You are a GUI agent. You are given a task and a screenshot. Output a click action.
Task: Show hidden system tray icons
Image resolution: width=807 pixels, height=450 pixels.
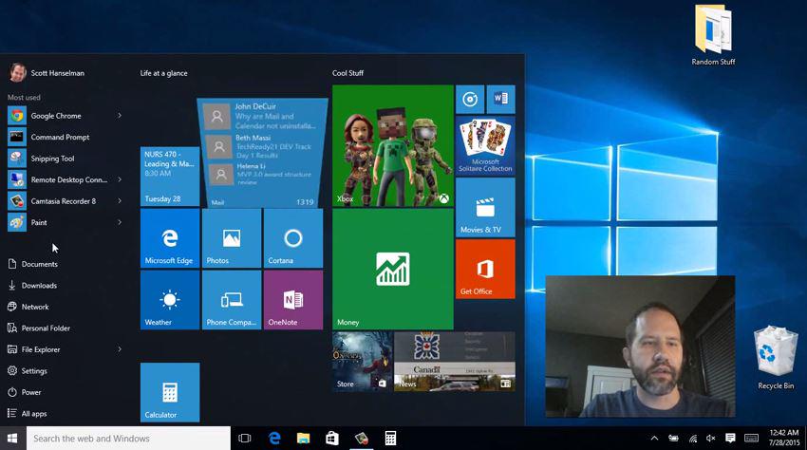point(654,439)
